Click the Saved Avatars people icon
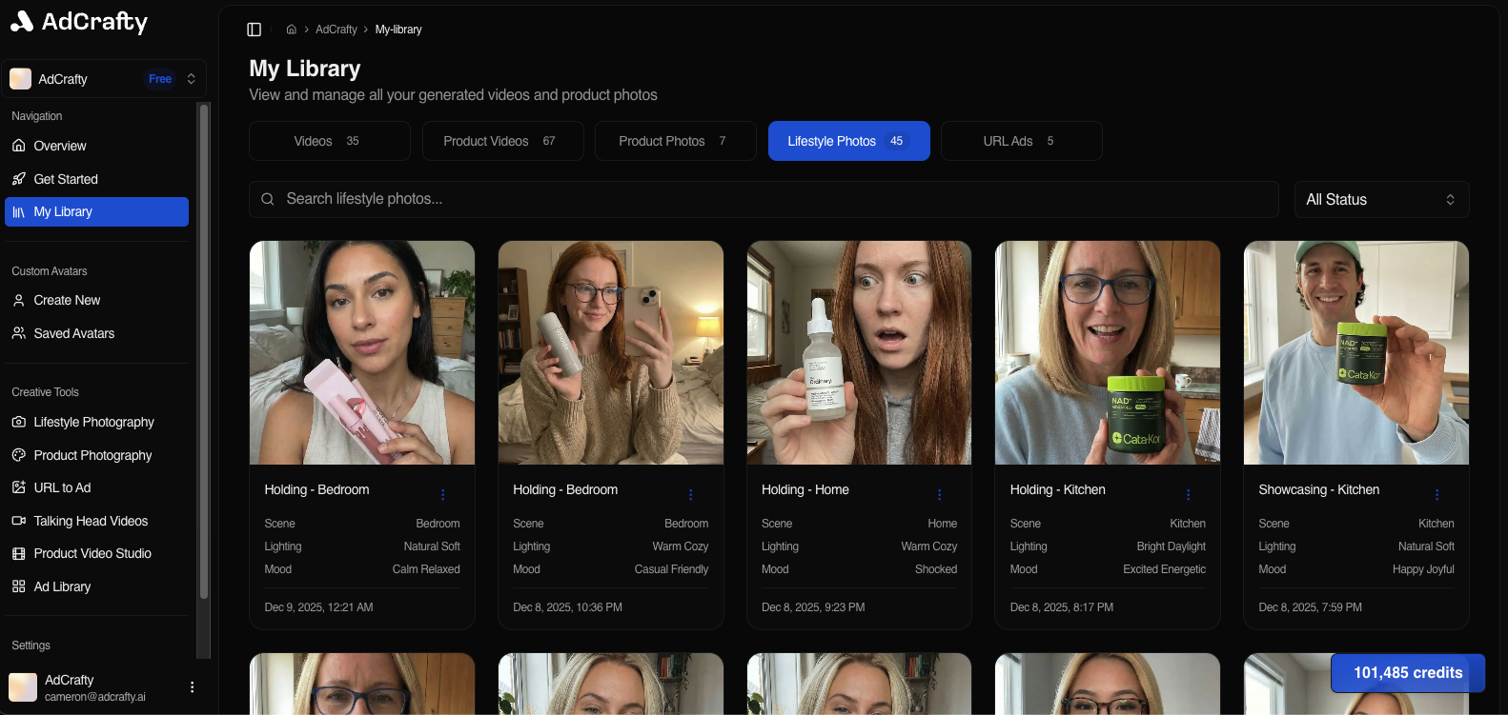This screenshot has height=715, width=1508. coord(19,333)
